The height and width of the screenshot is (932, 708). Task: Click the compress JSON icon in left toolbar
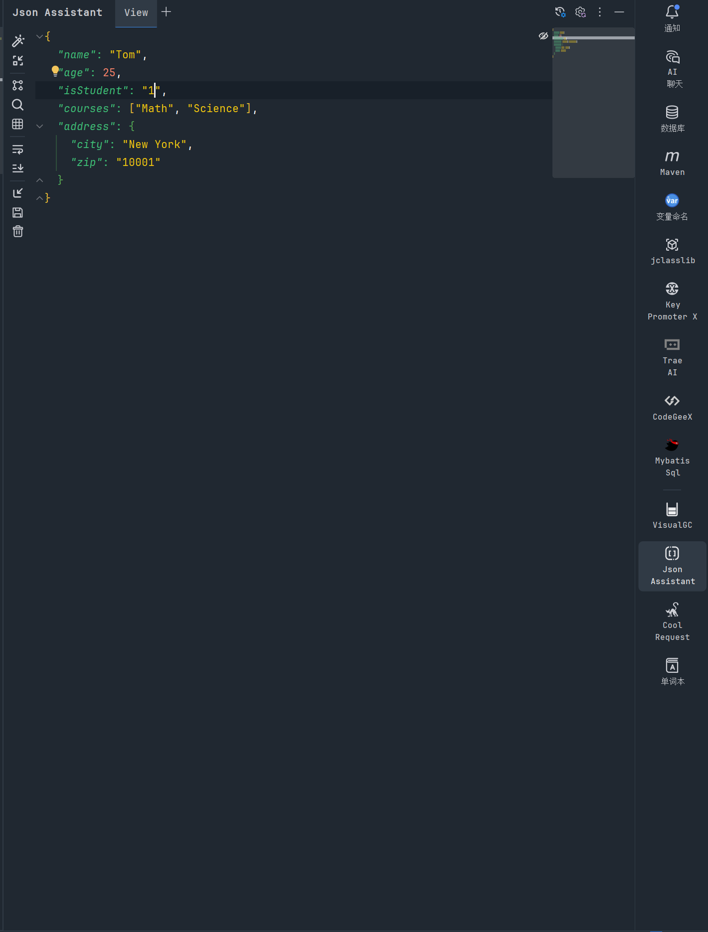[x=18, y=61]
